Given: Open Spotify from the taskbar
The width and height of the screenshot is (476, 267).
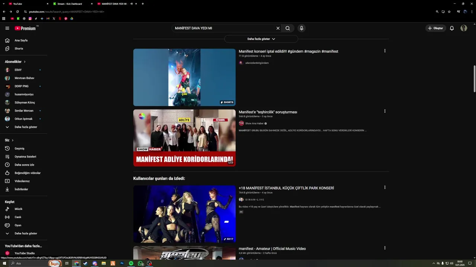Looking at the screenshot, I should pyautogui.click(x=131, y=263).
